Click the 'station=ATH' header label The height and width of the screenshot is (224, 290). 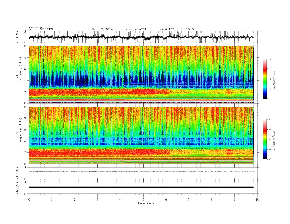[136, 29]
